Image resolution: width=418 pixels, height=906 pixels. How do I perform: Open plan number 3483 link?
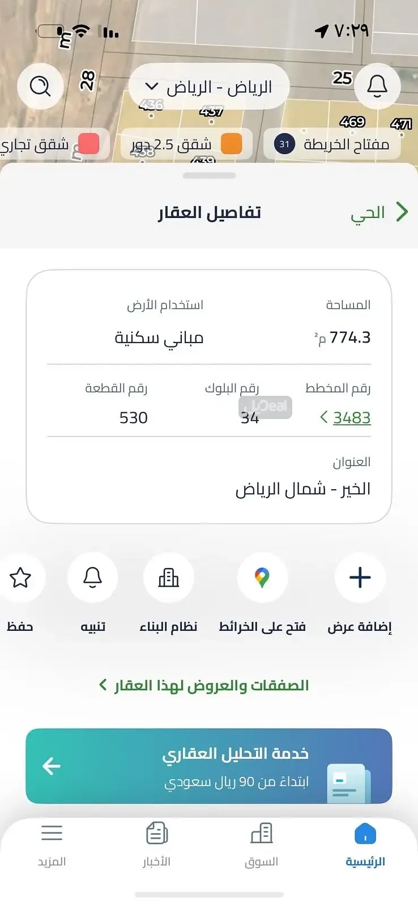coord(351,418)
